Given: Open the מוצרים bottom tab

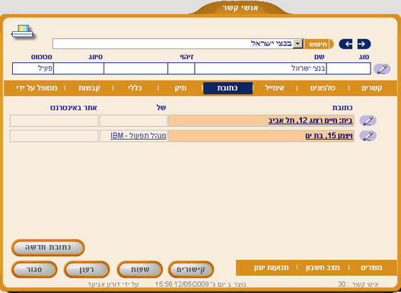Looking at the screenshot, I should coord(371,268).
